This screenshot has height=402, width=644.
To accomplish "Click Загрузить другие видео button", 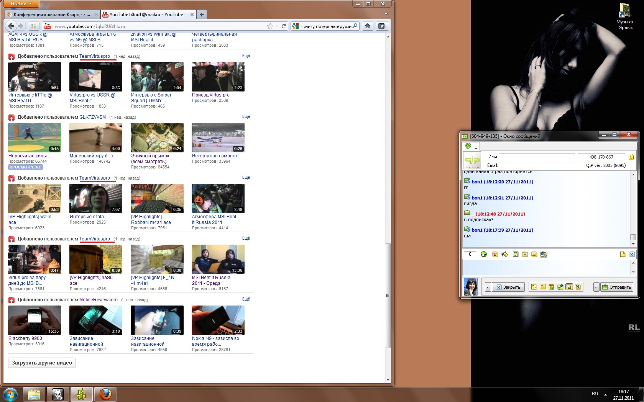I will [42, 363].
